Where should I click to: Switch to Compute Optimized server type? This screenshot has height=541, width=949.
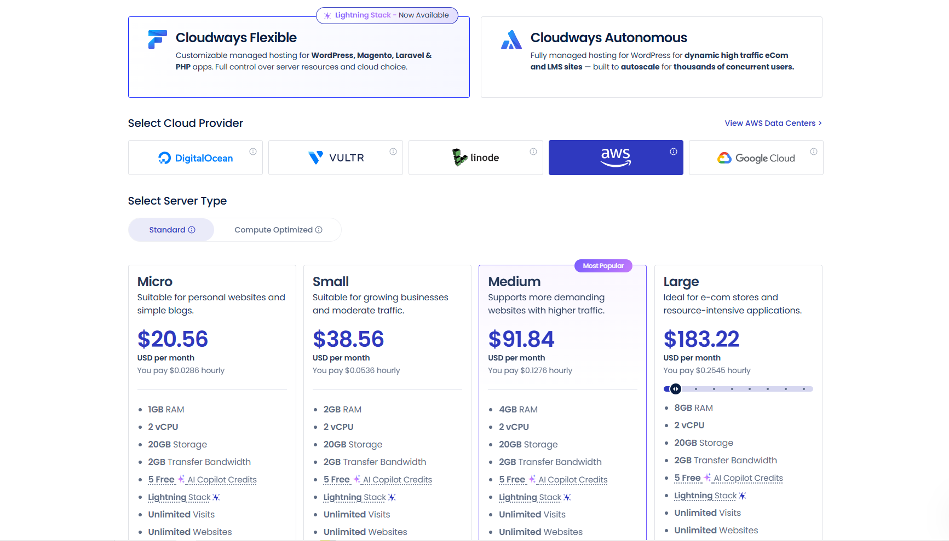tap(278, 230)
